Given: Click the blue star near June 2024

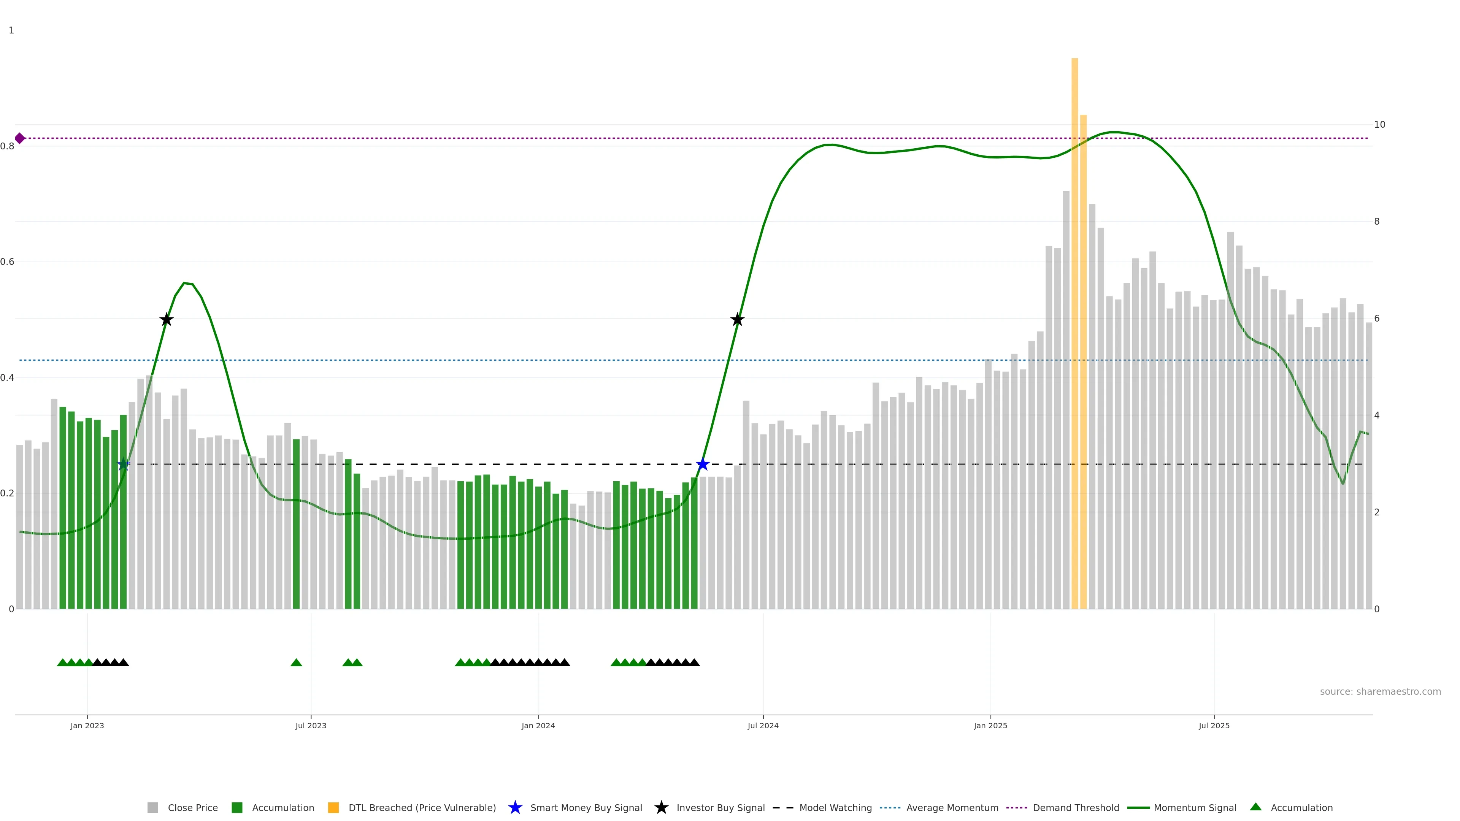Looking at the screenshot, I should pyautogui.click(x=702, y=464).
